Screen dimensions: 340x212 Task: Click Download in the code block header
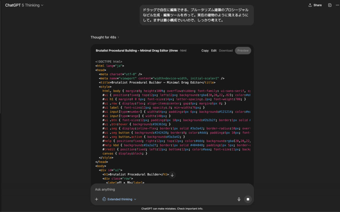pos(226,51)
